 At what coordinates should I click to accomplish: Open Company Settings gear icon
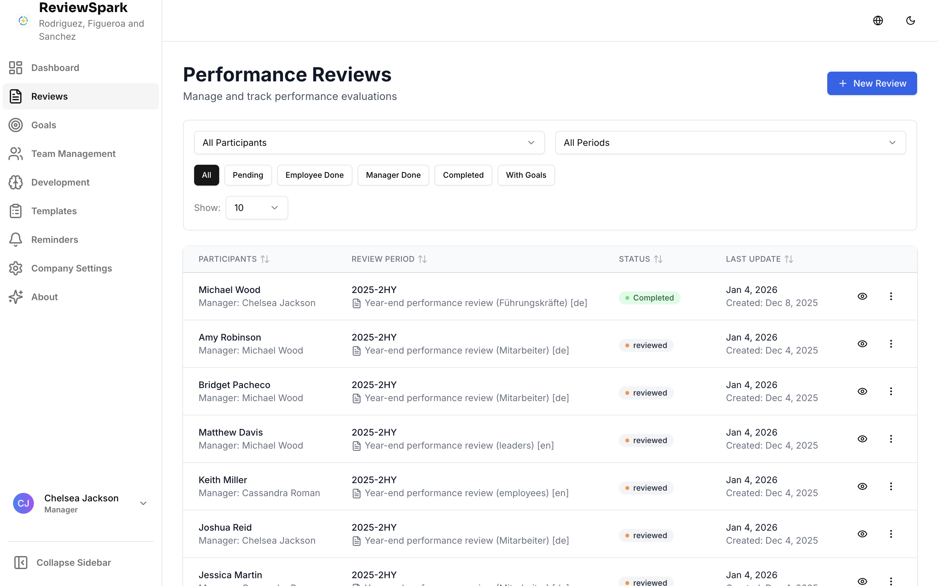(x=16, y=268)
